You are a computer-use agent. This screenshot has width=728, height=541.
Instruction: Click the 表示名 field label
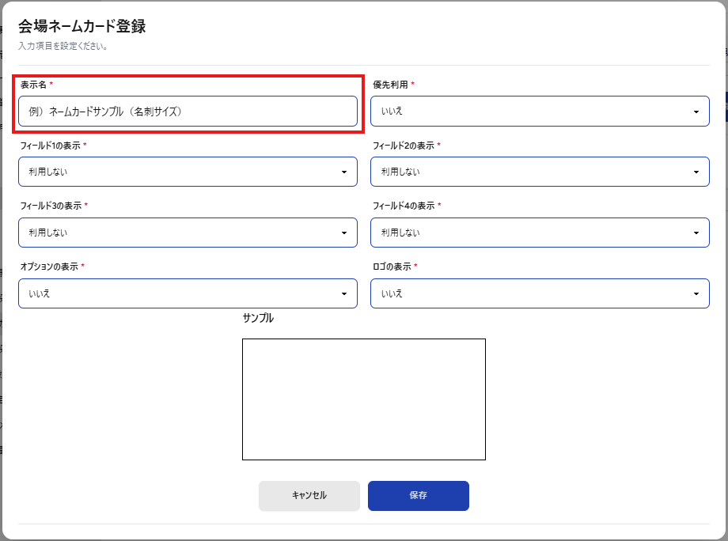(x=33, y=85)
